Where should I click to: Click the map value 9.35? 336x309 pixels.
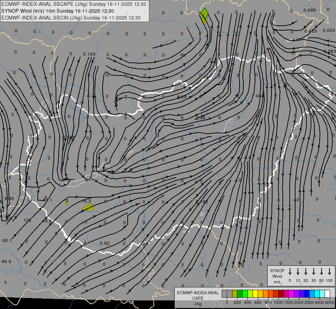[9, 198]
